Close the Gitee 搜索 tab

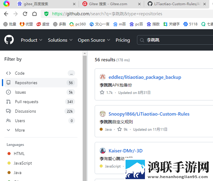(139, 4)
